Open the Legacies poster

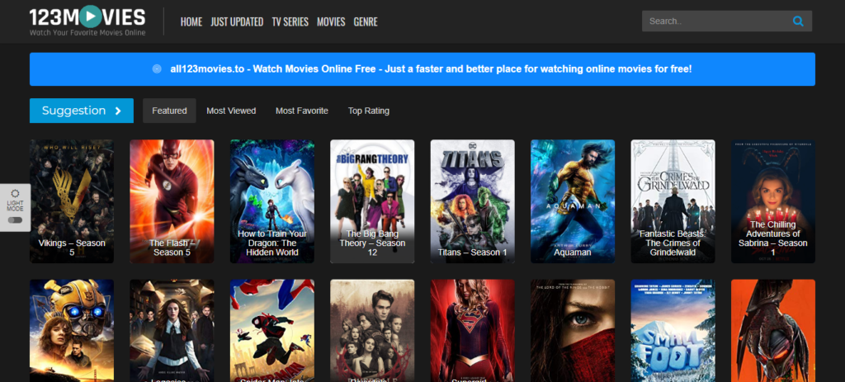[172, 330]
